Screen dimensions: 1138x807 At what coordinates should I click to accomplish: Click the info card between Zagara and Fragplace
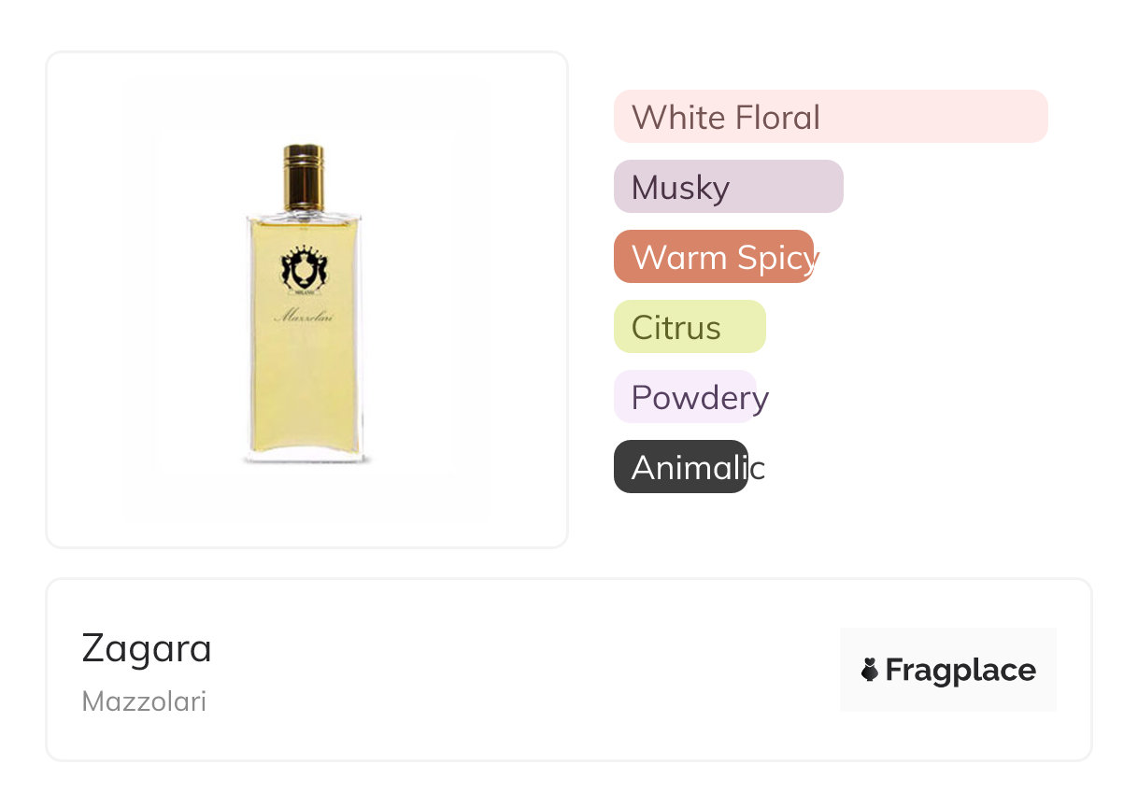point(523,670)
